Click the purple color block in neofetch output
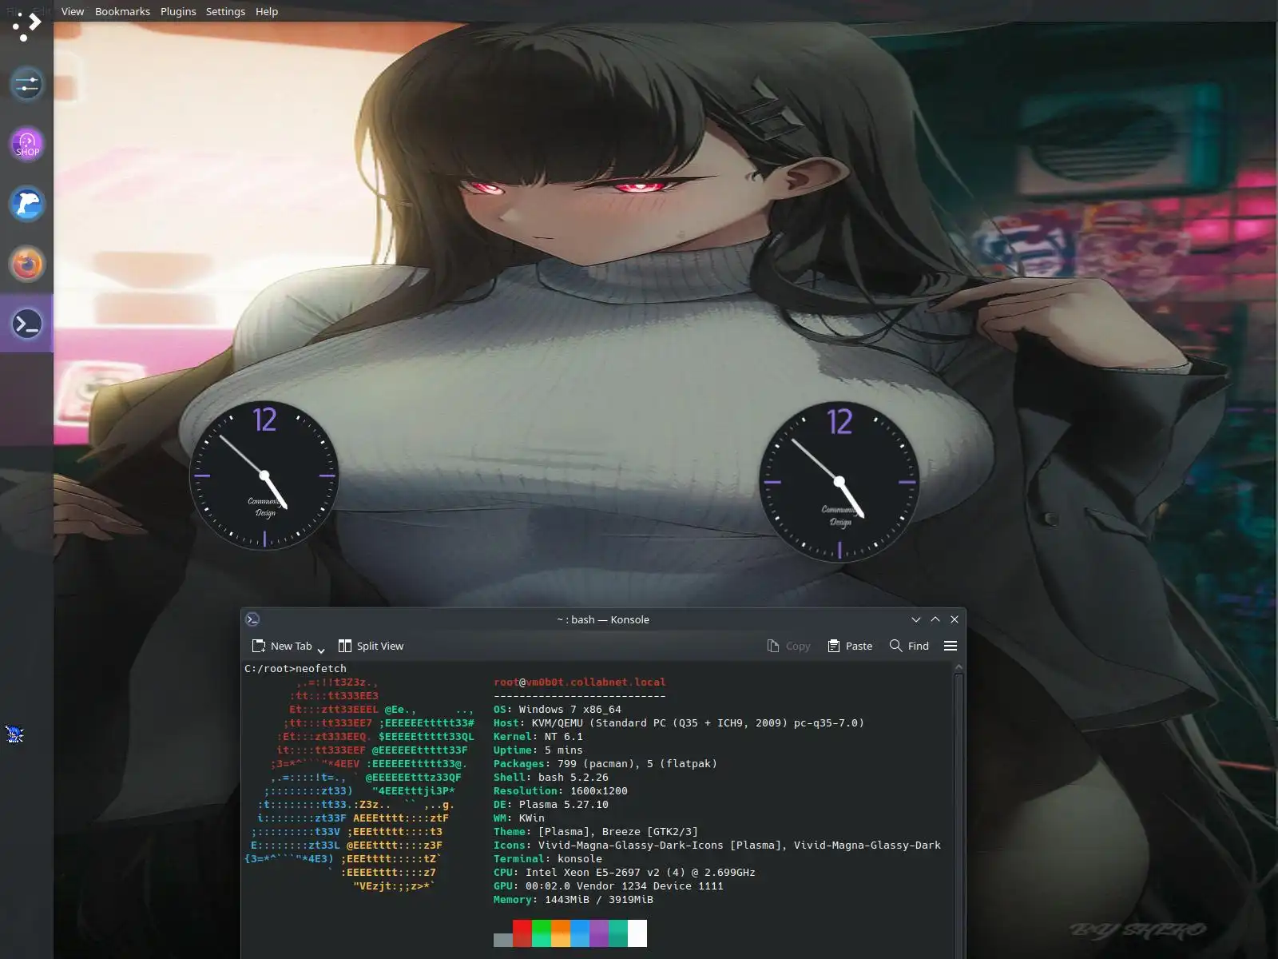Image resolution: width=1278 pixels, height=959 pixels. [599, 933]
